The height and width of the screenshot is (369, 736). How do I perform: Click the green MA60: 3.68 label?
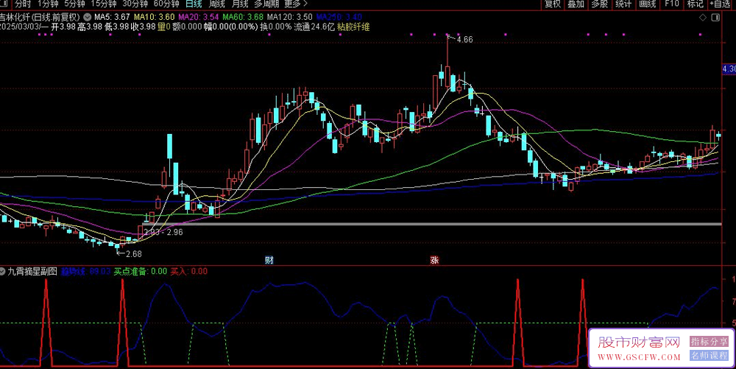(243, 17)
